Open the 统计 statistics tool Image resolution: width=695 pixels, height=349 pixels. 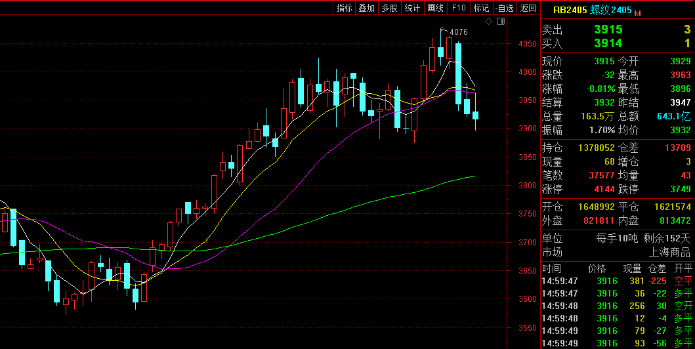[x=412, y=8]
